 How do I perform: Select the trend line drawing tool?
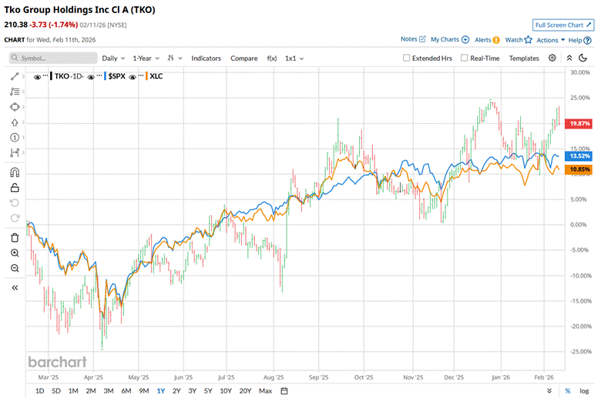coord(15,76)
